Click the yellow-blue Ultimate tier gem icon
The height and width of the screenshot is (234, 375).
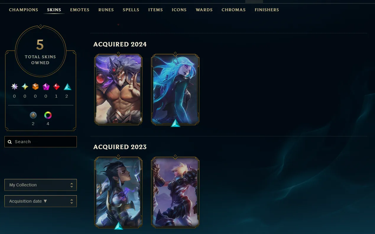point(25,87)
